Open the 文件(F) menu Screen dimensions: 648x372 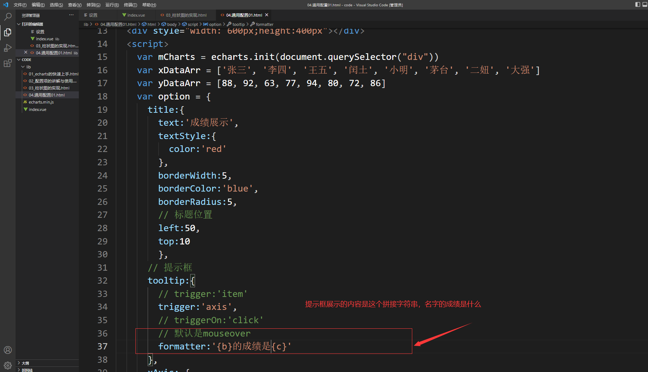pyautogui.click(x=20, y=5)
